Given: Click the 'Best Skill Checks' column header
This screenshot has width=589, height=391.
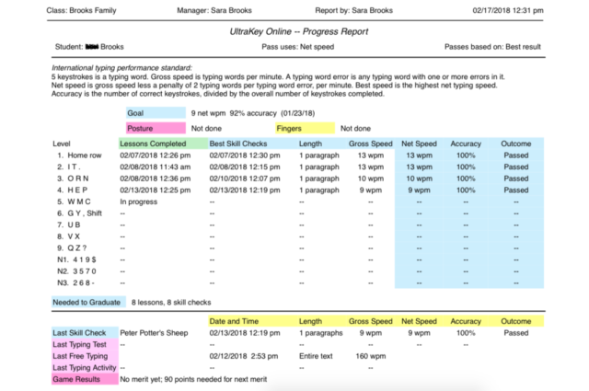Looking at the screenshot, I should (x=238, y=144).
